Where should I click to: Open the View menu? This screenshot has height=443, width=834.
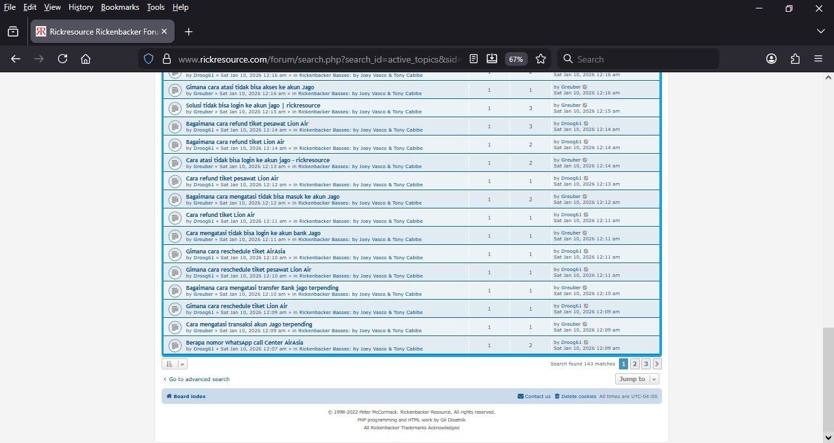(52, 7)
